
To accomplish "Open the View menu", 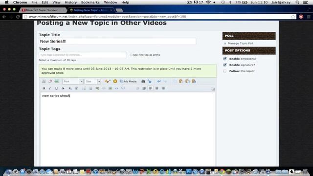I will (56, 2).
